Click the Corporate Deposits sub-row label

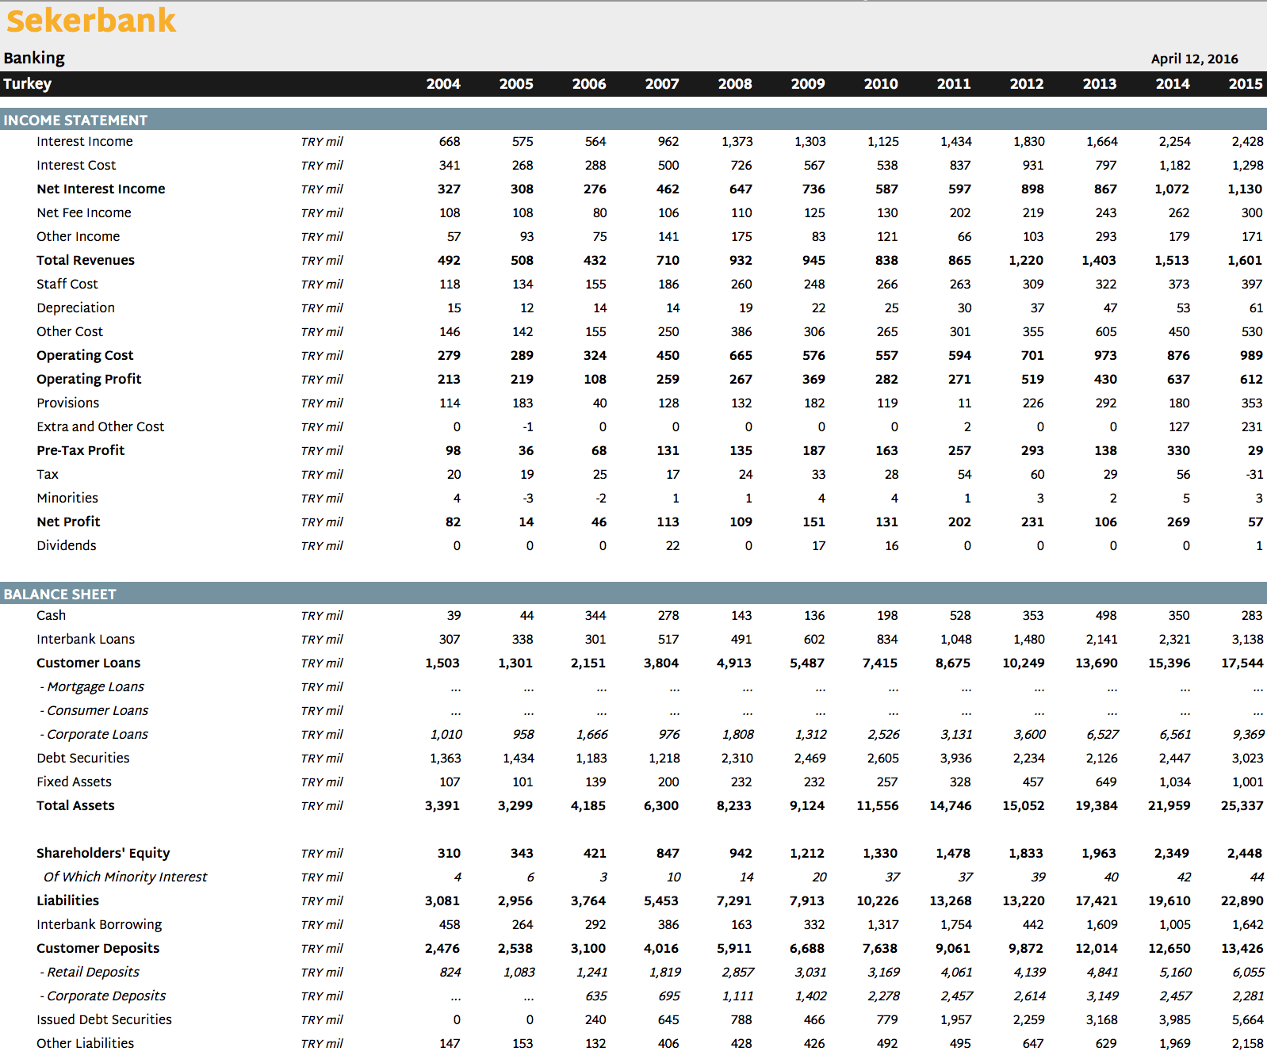103,996
